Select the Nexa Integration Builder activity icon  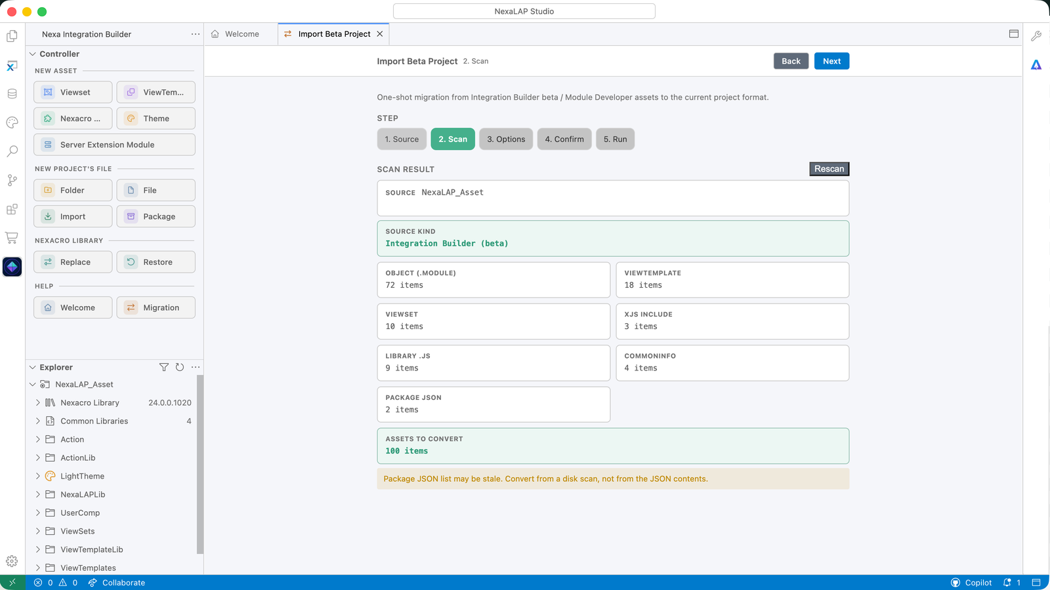tap(12, 267)
